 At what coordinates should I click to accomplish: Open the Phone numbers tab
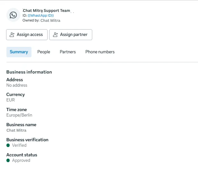[x=100, y=52]
